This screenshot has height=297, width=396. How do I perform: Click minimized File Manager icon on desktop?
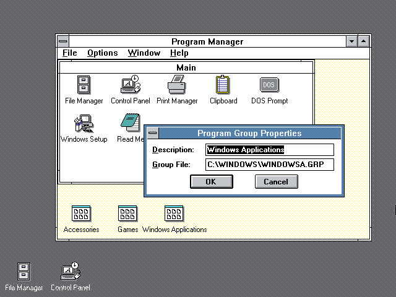coord(24,272)
